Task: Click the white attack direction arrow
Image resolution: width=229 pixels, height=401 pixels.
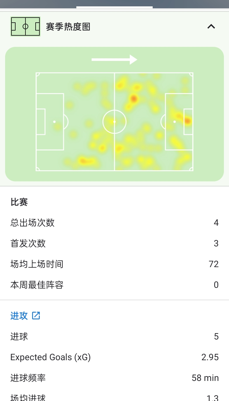Action: click(114, 60)
